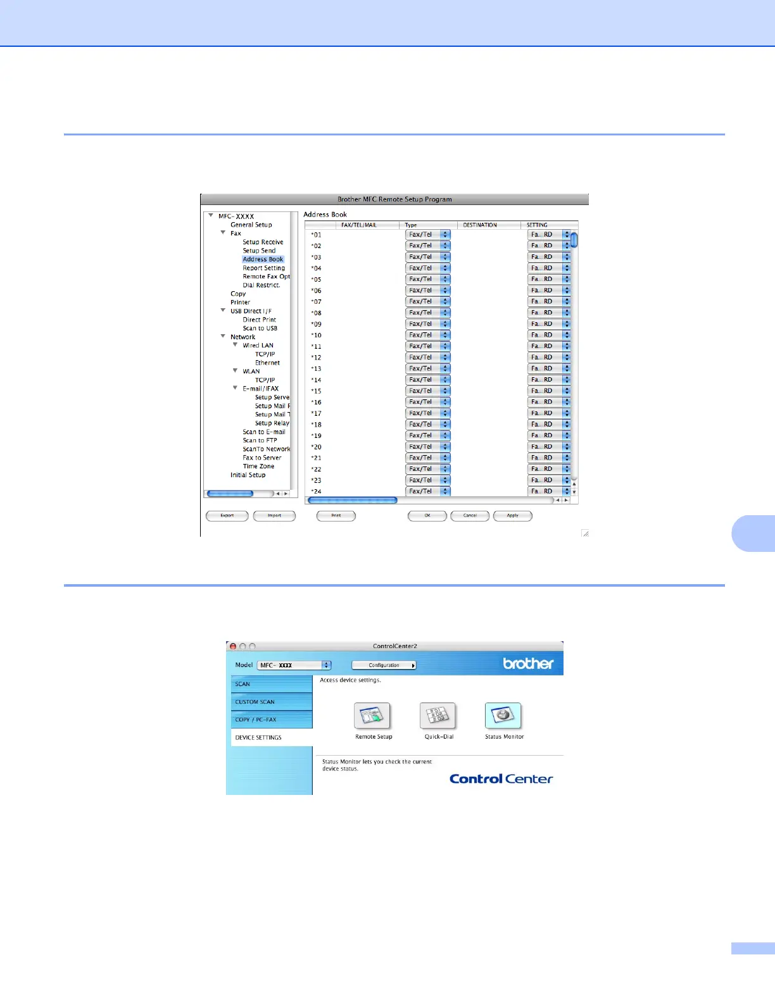The image size is (775, 1000).
Task: Select Setup Send in the tree
Action: coord(259,251)
